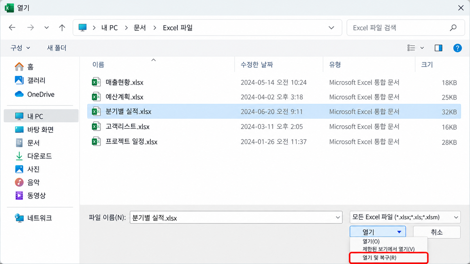
Task: Select 내 PC in navigation pane
Action: pyautogui.click(x=41, y=116)
